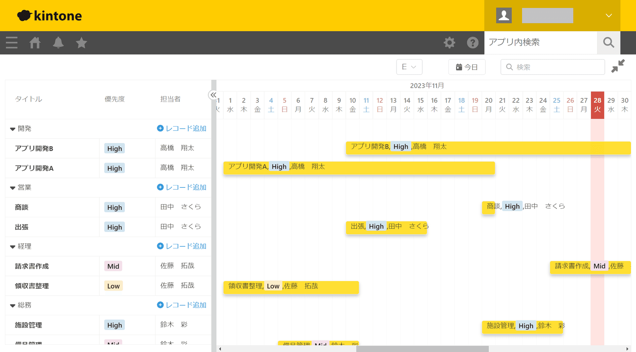This screenshot has height=352, width=636.
Task: Click the 商談 gantt bar
Action: 488,208
